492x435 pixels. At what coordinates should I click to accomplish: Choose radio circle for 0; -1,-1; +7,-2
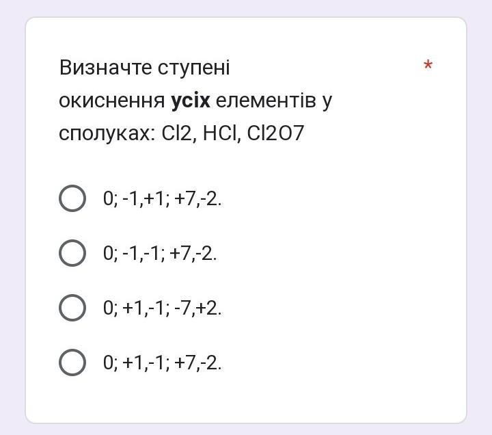72,253
